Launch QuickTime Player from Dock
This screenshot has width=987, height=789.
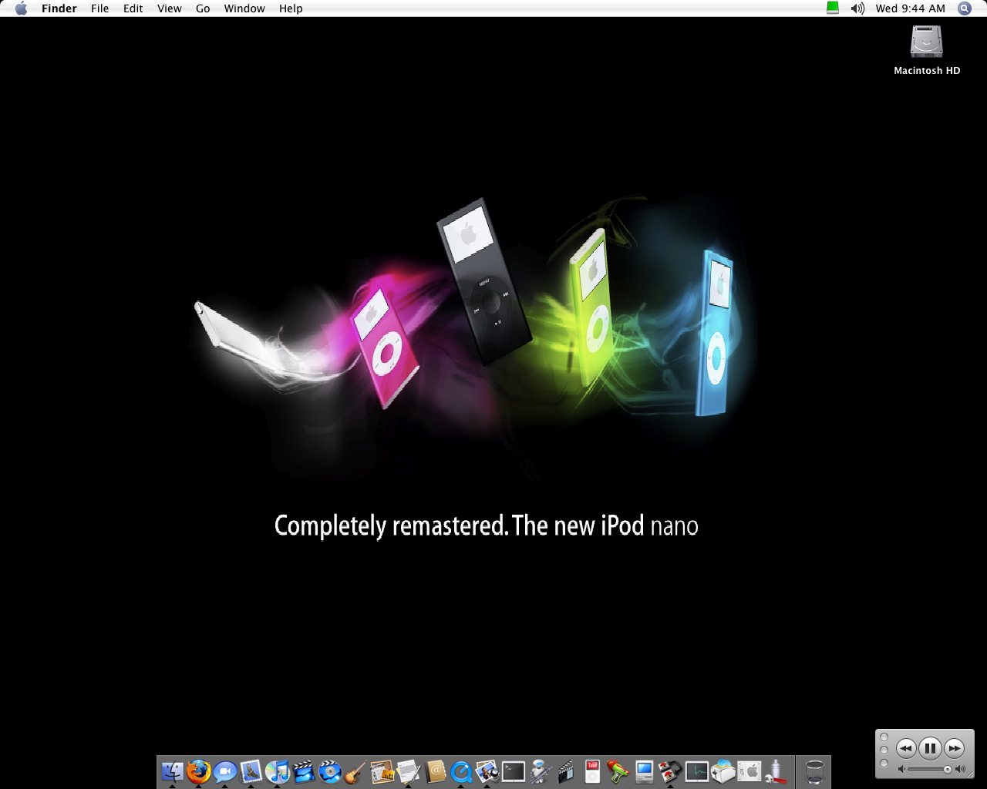click(x=461, y=771)
